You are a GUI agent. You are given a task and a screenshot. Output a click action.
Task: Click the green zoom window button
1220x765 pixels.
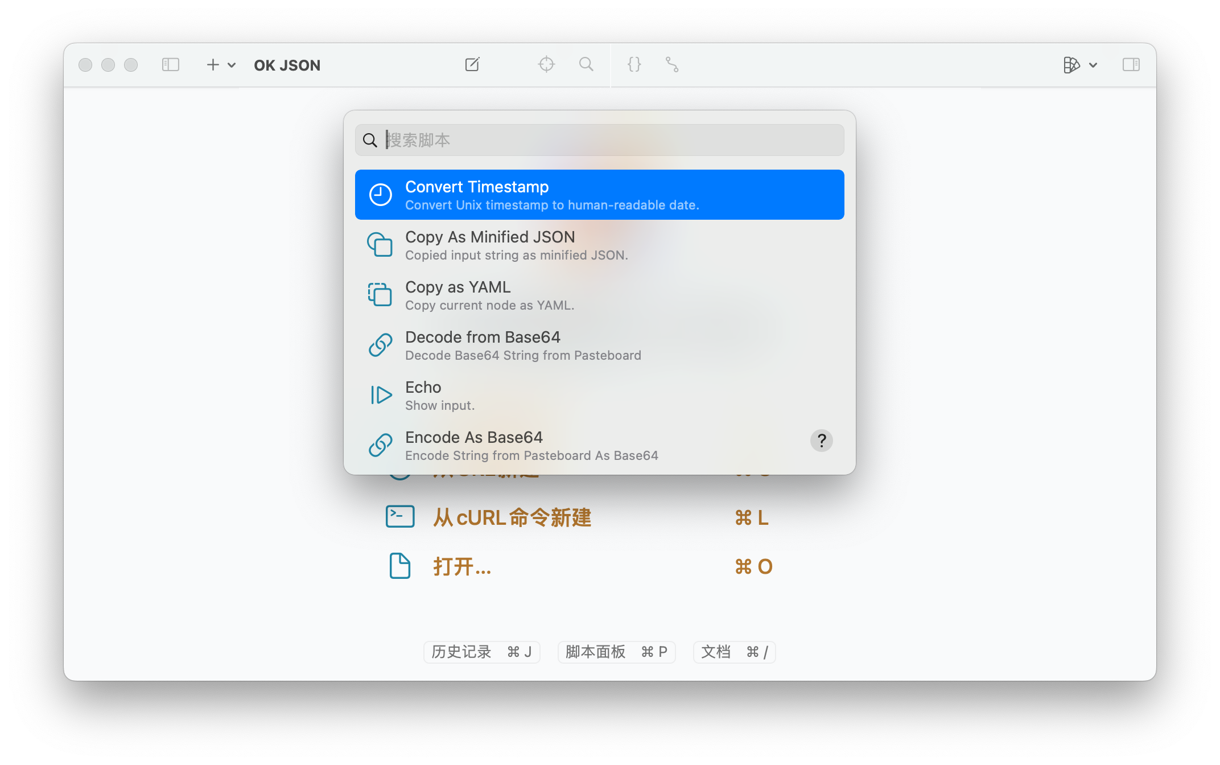131,65
